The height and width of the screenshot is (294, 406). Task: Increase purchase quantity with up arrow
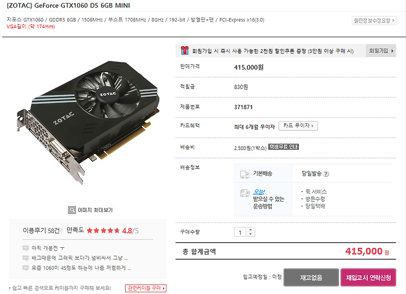[250, 230]
